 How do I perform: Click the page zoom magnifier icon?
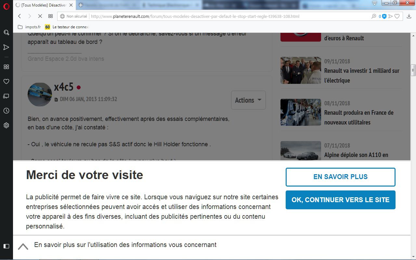374,16
